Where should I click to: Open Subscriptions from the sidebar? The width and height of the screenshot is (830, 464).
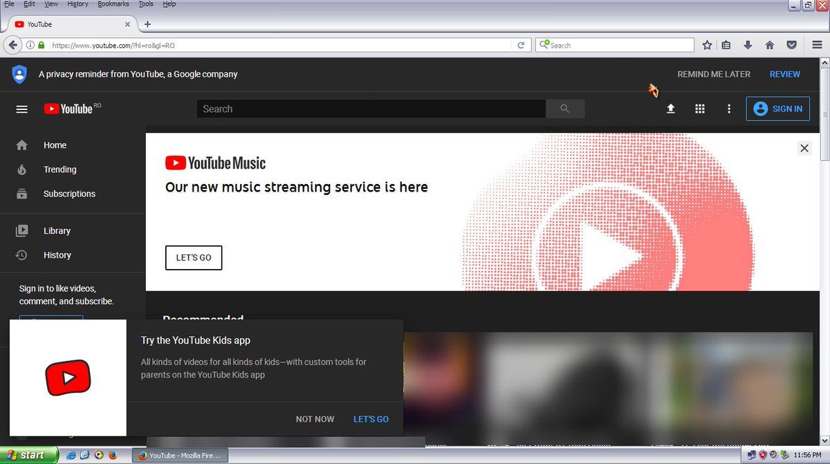tap(69, 194)
